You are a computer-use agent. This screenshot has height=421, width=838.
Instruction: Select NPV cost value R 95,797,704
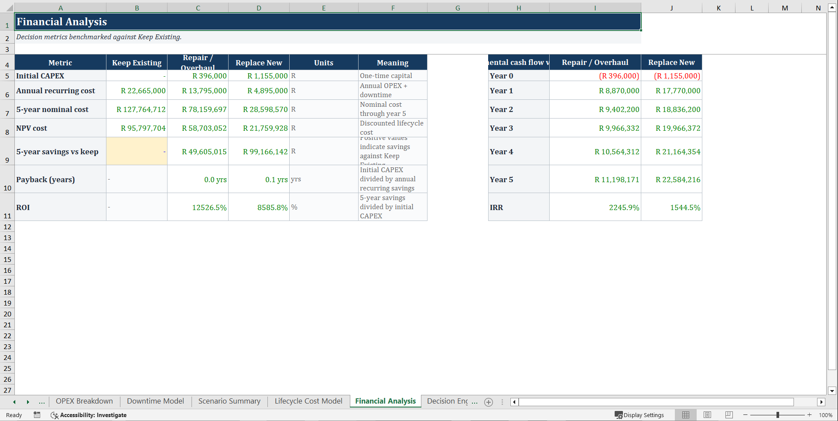pos(137,128)
